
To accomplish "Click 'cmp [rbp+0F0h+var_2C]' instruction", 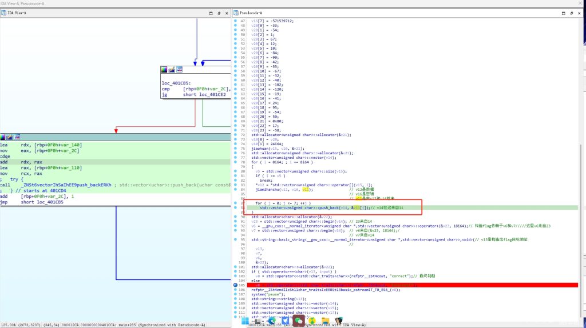I will pyautogui.click(x=196, y=89).
